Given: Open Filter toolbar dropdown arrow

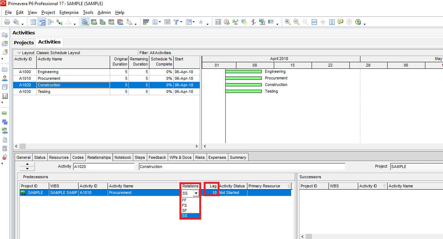Looking at the screenshot, I should coord(181,22).
